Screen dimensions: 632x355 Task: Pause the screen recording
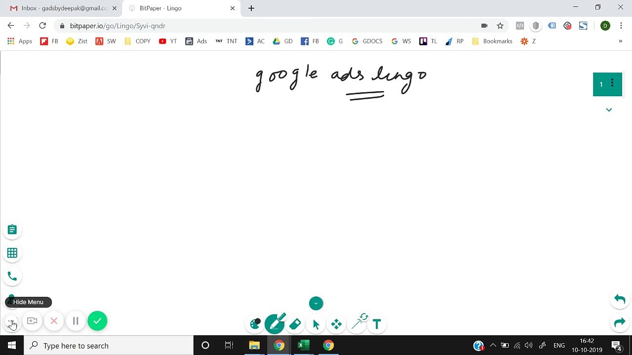click(x=76, y=321)
